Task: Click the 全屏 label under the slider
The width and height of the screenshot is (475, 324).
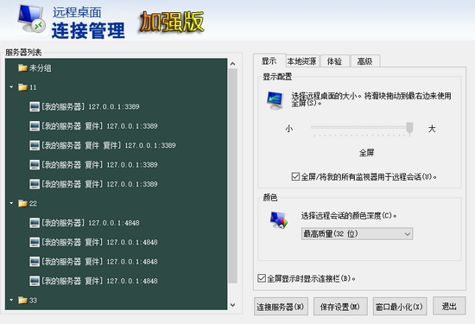Action: [366, 153]
